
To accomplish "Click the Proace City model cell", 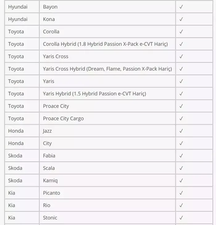I will tap(107, 106).
